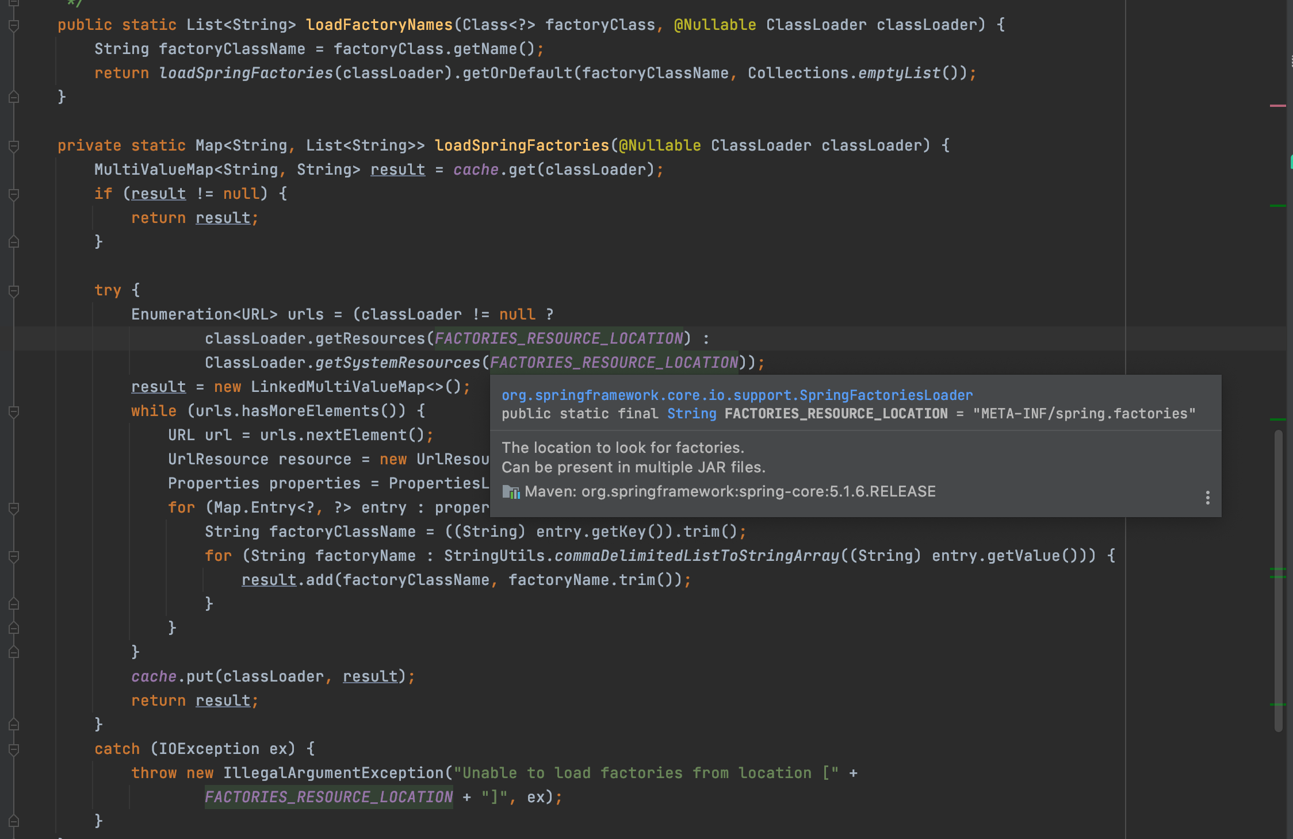Screen dimensions: 1293x839
Task: Collapse the loadFactoryNames method fold marker
Action: pos(14,25)
